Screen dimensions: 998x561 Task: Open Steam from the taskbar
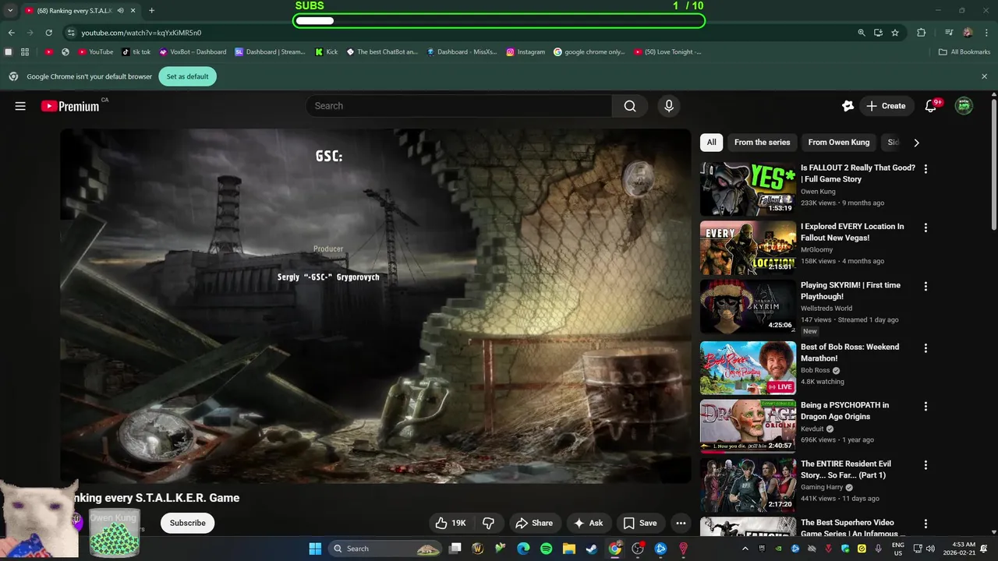[592, 549]
